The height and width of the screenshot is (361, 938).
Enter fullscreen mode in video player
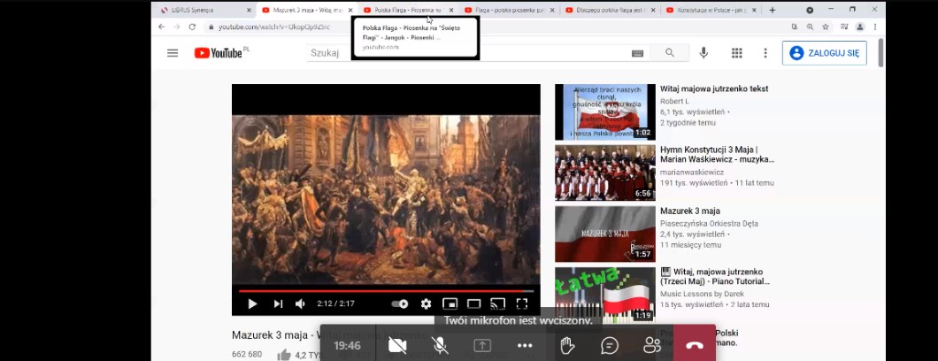click(522, 303)
